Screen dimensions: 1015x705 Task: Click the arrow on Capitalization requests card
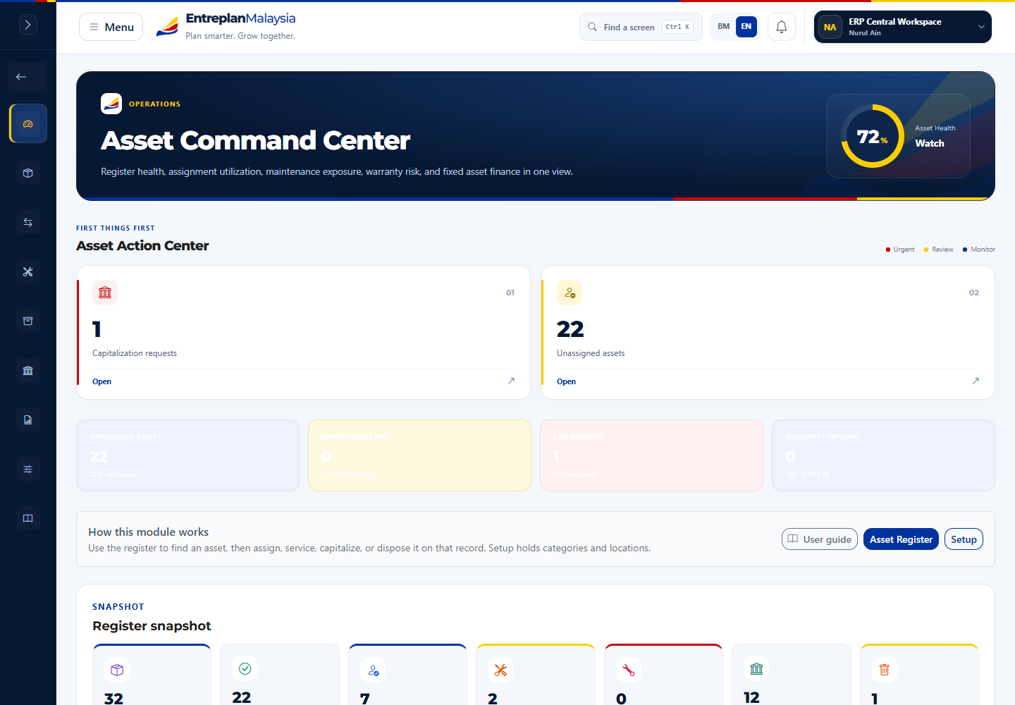[x=511, y=381]
